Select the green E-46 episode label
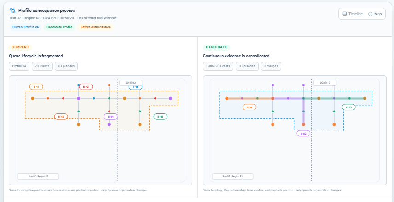The width and height of the screenshot is (394, 202). click(160, 117)
